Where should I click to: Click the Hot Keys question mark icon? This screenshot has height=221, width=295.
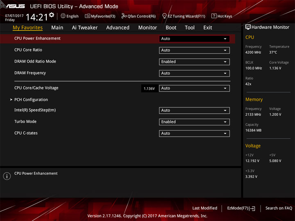click(214, 16)
